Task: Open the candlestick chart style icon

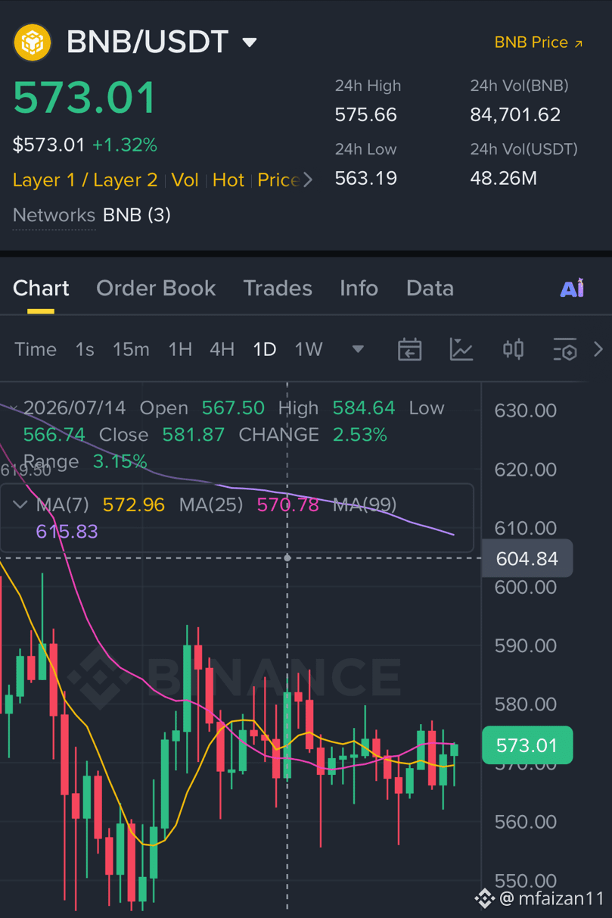Action: coord(513,349)
